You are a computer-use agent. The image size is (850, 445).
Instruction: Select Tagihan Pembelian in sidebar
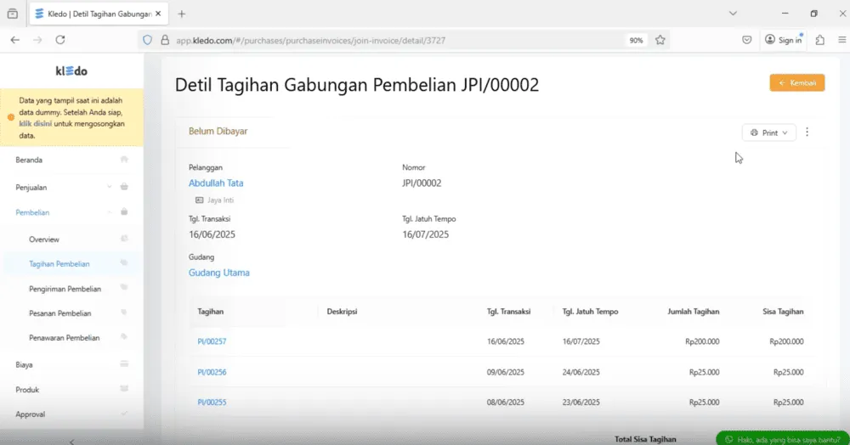pos(59,263)
